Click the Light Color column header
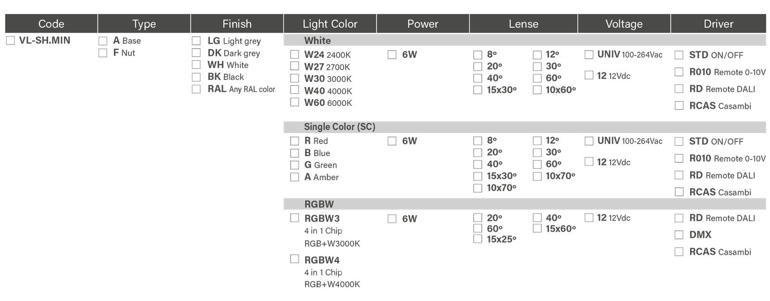The image size is (770, 301). pyautogui.click(x=330, y=24)
